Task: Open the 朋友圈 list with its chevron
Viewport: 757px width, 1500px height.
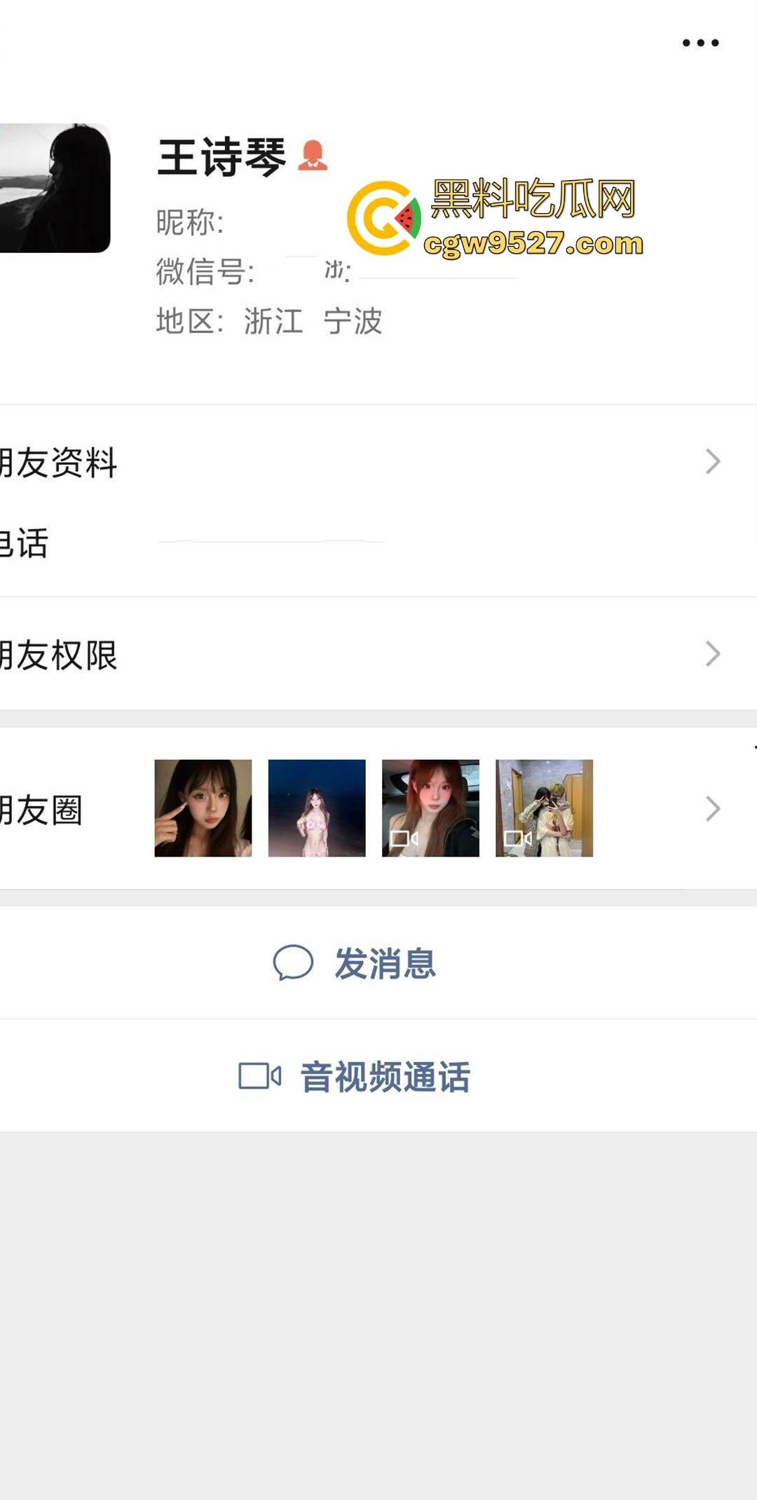Action: point(714,807)
